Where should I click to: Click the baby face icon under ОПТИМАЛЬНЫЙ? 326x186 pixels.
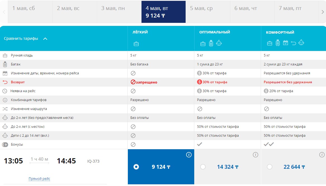point(219,43)
